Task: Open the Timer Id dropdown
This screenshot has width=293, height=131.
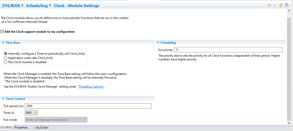Action: [31, 113]
